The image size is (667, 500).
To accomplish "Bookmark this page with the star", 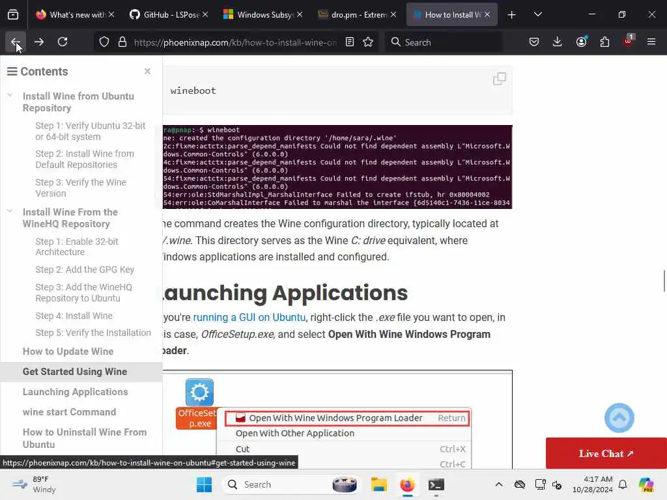I will 368,42.
